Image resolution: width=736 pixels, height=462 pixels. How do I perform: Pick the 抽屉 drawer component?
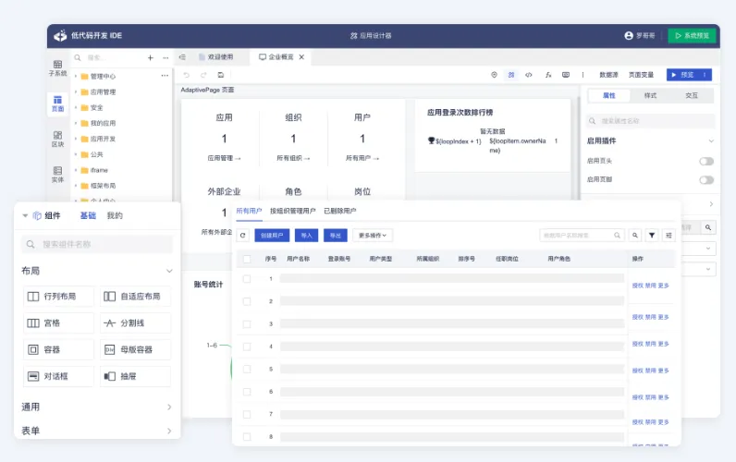tap(135, 377)
